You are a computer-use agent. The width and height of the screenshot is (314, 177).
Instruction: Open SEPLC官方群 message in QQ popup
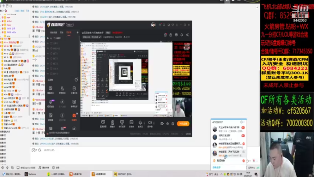(228, 137)
